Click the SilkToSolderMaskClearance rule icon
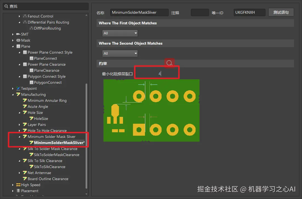This screenshot has width=302, height=199. click(x=31, y=155)
